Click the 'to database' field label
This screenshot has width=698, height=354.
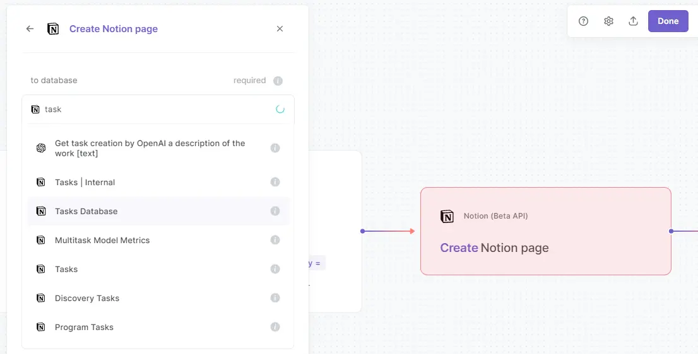click(x=54, y=81)
